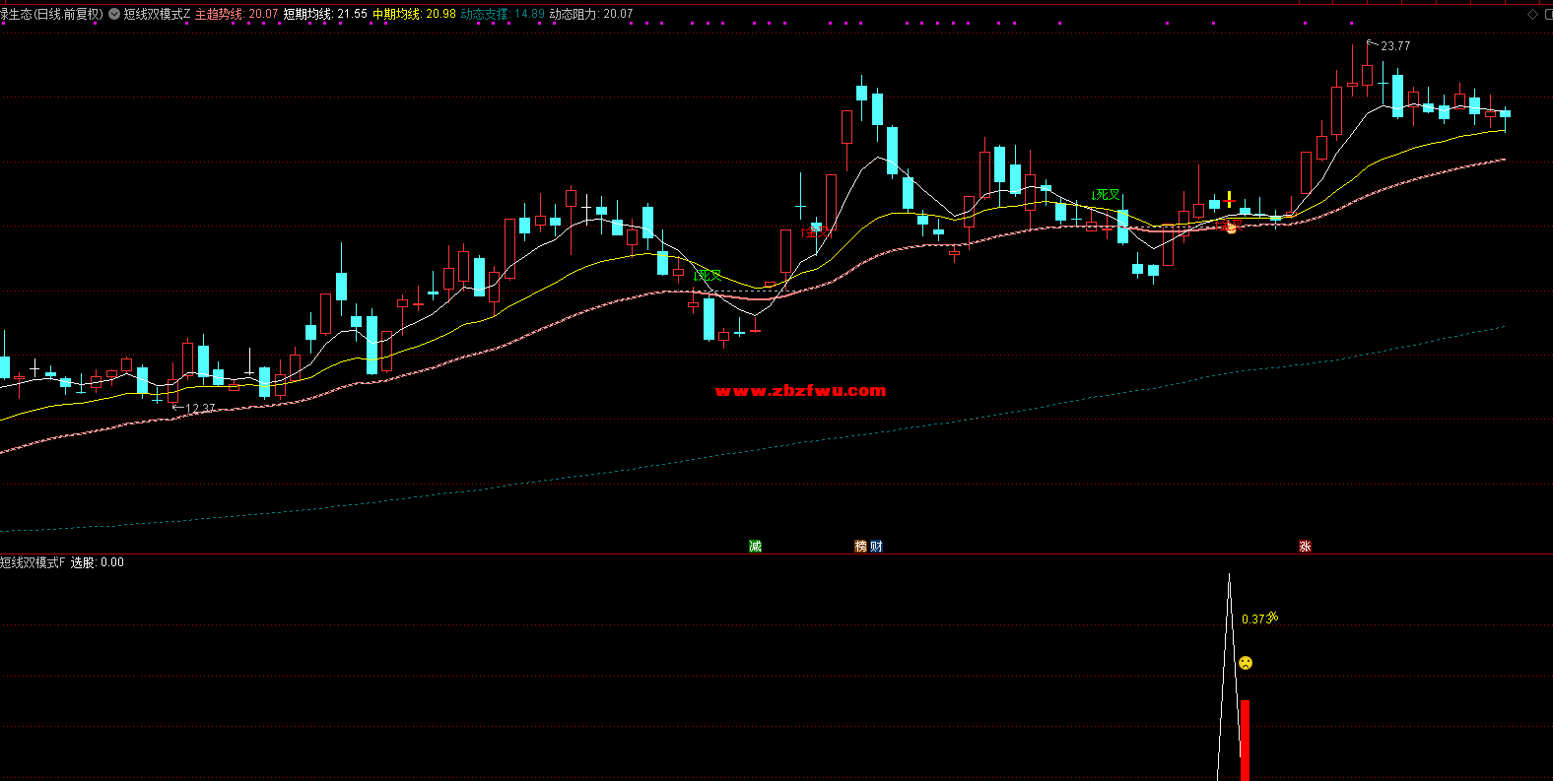
Task: Select the 动态支撑 teal legend label
Action: [x=485, y=14]
